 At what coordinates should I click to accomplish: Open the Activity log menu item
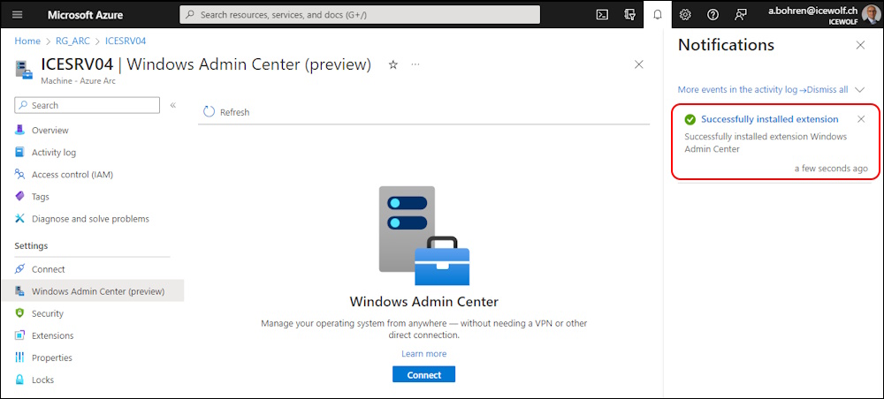click(54, 153)
